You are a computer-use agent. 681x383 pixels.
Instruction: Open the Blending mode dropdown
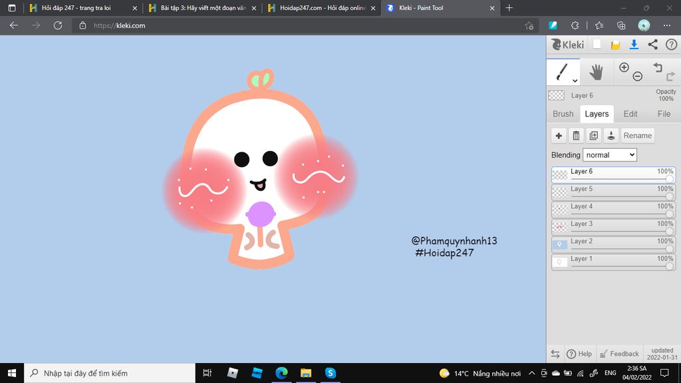[609, 155]
